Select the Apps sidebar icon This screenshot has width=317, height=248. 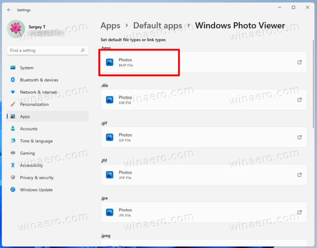[13, 117]
